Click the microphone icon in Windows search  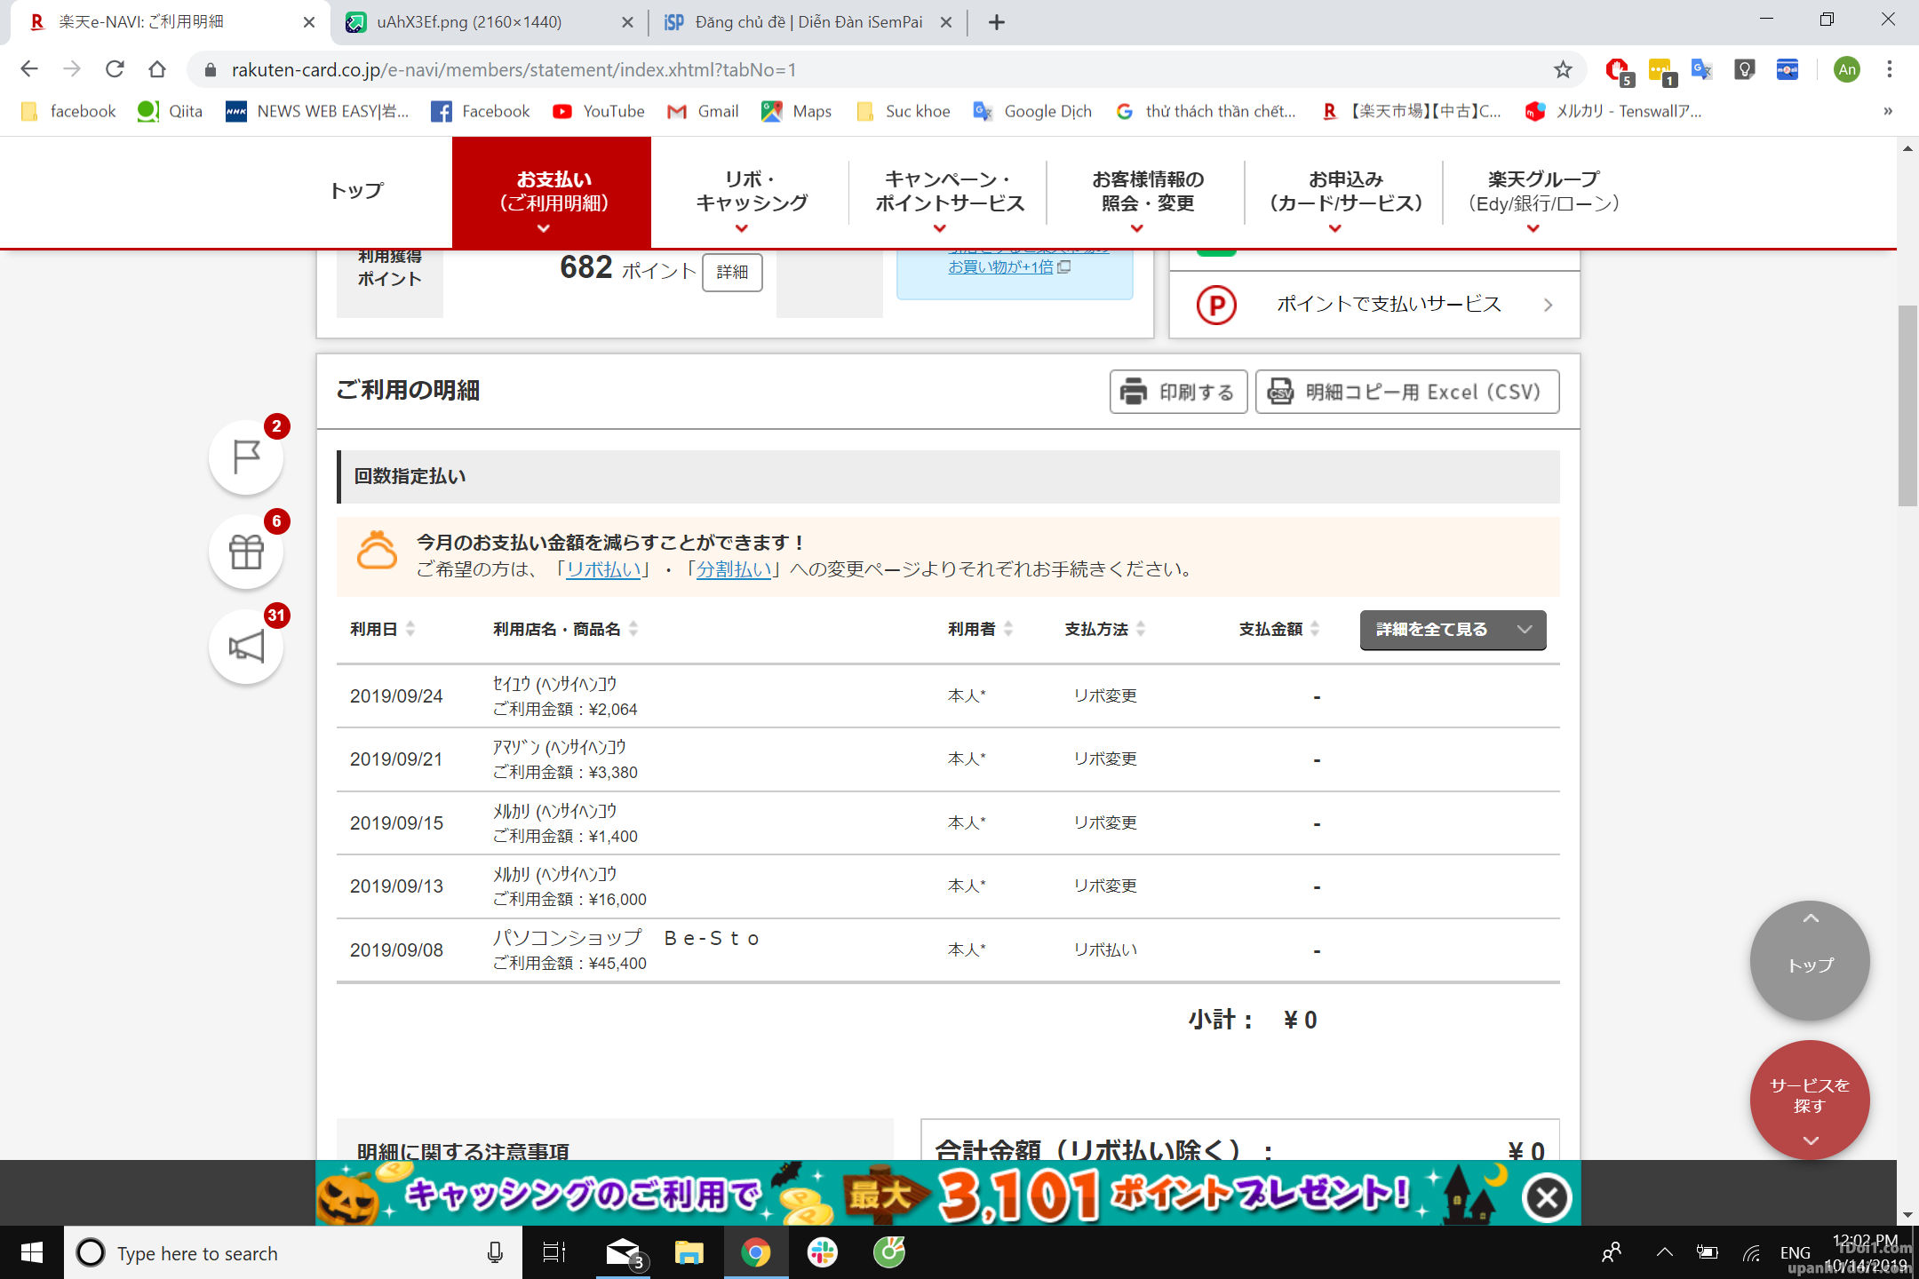(x=495, y=1253)
